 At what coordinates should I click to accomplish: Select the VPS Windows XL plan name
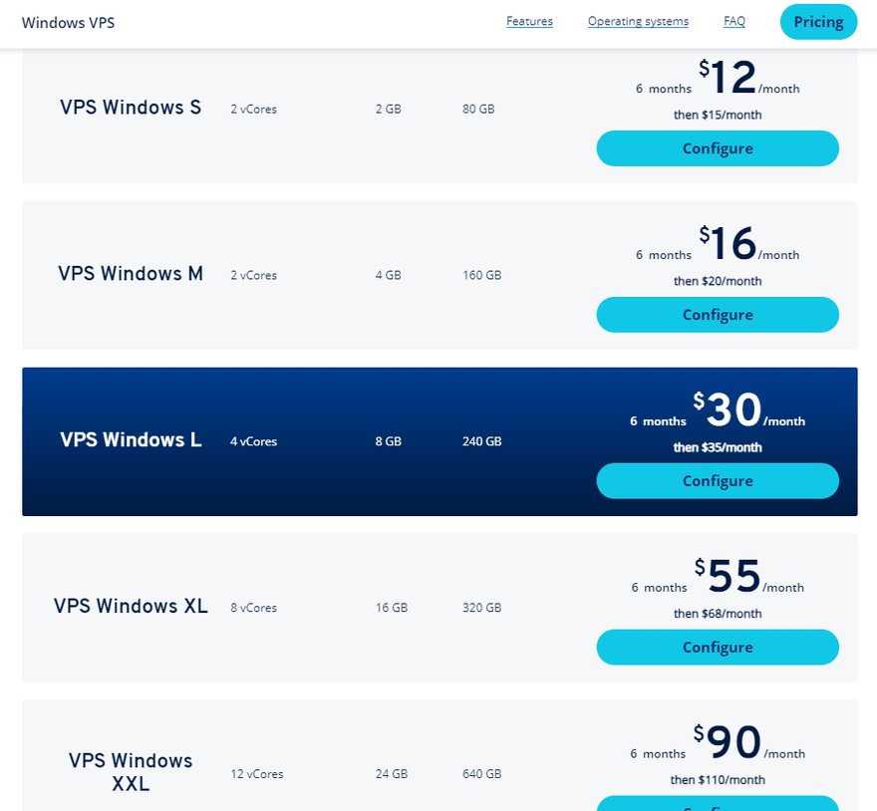click(131, 606)
